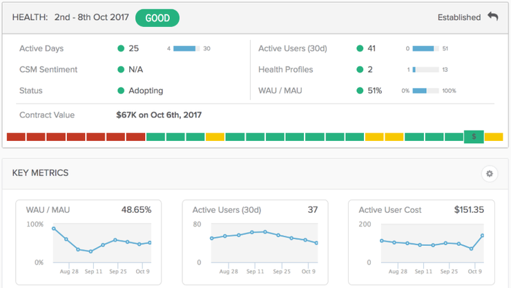Click the back arrow next to Established
511x288 pixels.
[x=493, y=17]
